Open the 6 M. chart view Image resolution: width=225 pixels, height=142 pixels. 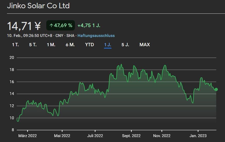(x=70, y=45)
